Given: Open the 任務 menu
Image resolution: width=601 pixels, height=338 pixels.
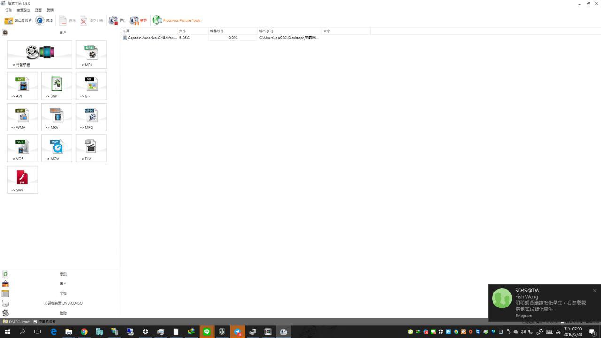Looking at the screenshot, I should click(8, 10).
